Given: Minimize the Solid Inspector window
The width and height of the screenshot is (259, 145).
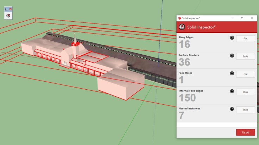Looking at the screenshot, I should pos(232,18).
